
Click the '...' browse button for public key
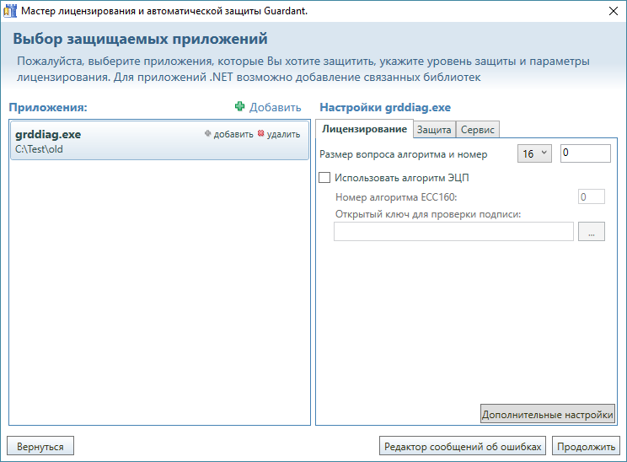pos(591,232)
